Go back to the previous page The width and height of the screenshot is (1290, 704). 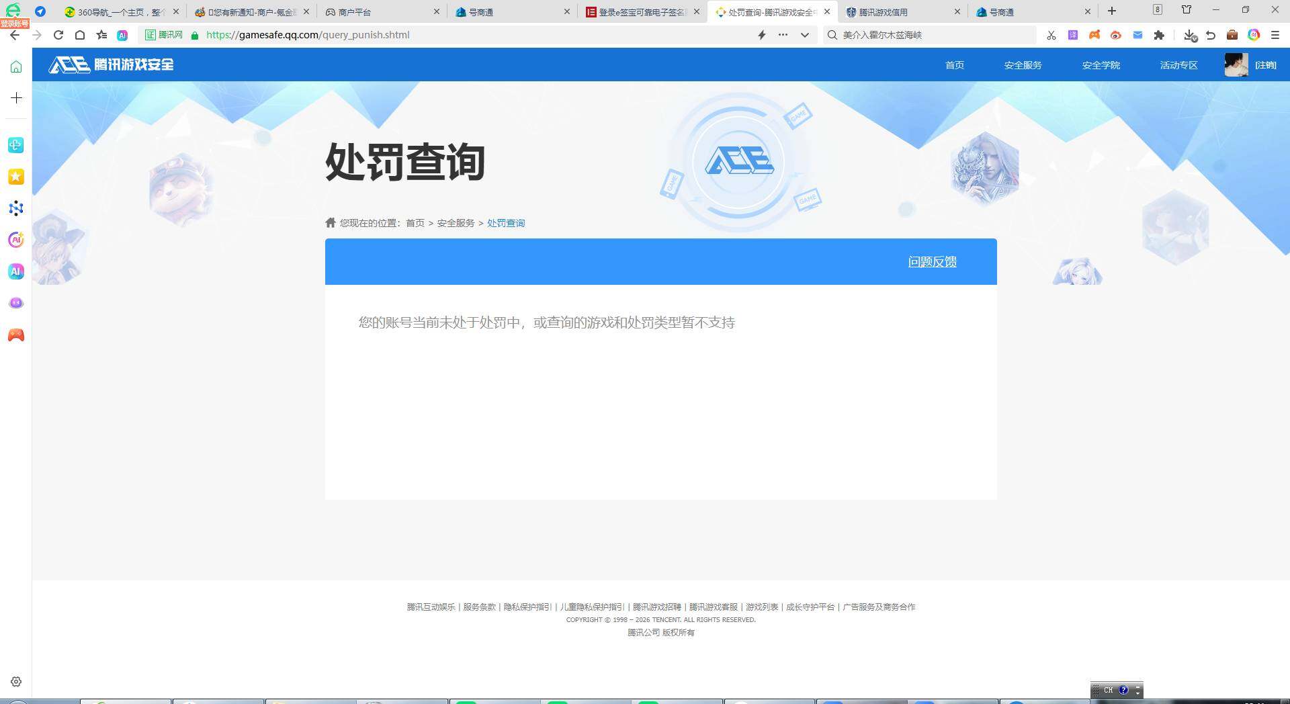(15, 35)
